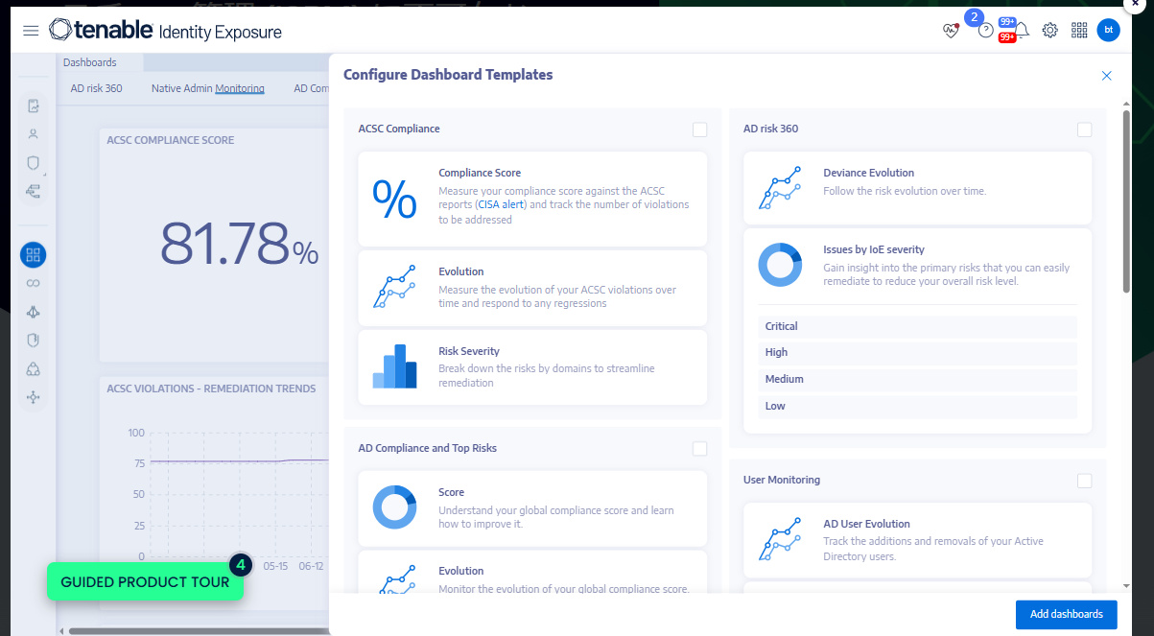Click the person sidebar icon

34,134
